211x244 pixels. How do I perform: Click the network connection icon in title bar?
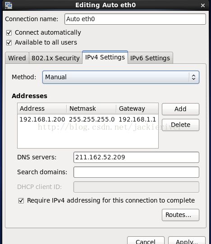[9, 5]
